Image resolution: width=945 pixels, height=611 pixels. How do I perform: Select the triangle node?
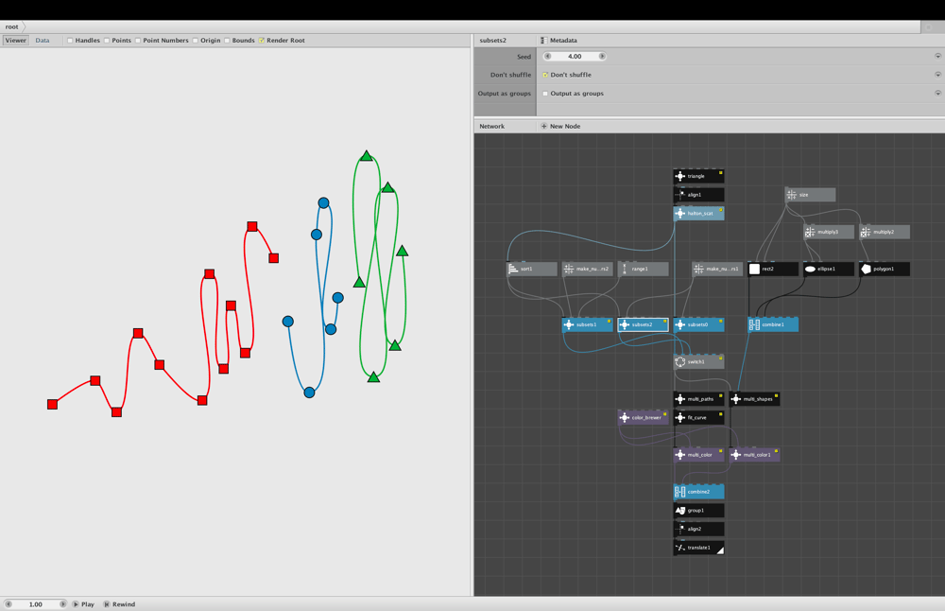click(x=698, y=176)
